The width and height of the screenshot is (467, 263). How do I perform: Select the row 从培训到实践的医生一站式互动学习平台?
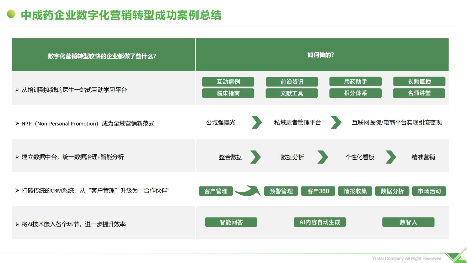coord(74,90)
